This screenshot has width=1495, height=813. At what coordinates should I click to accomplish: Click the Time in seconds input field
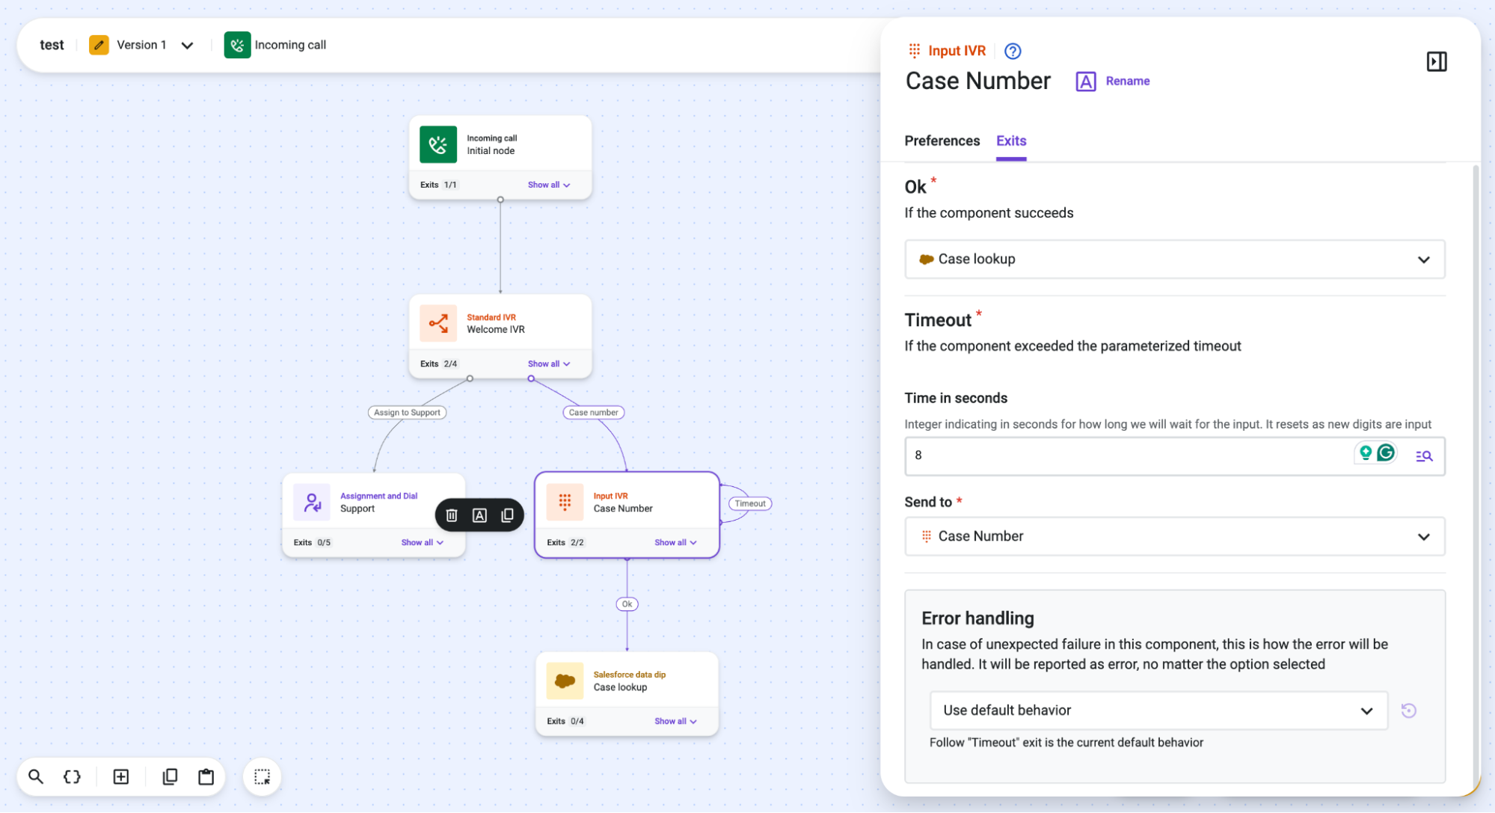tap(1174, 455)
